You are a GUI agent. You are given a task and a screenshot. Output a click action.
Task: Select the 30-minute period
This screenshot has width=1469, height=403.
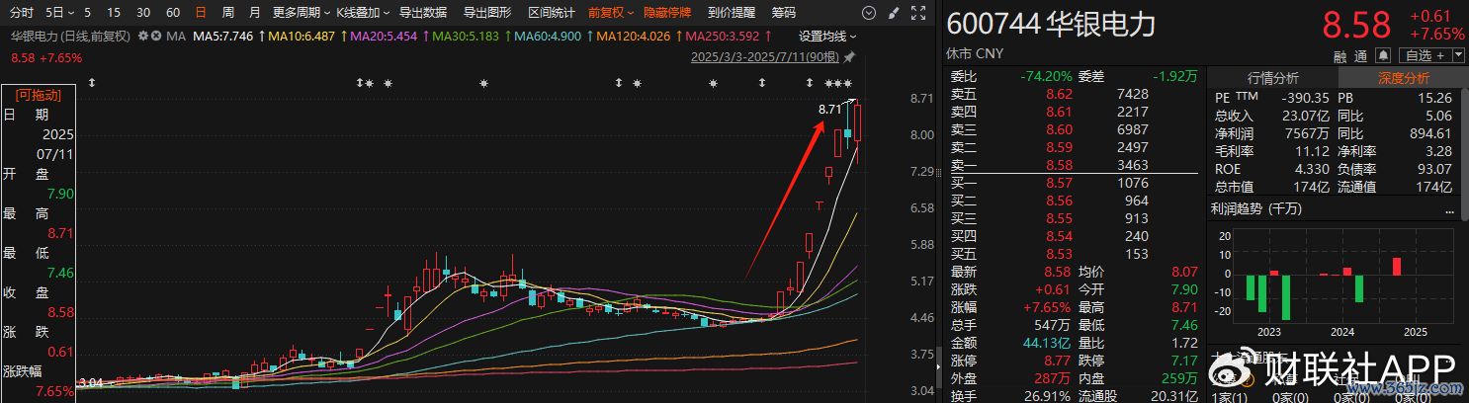click(143, 13)
